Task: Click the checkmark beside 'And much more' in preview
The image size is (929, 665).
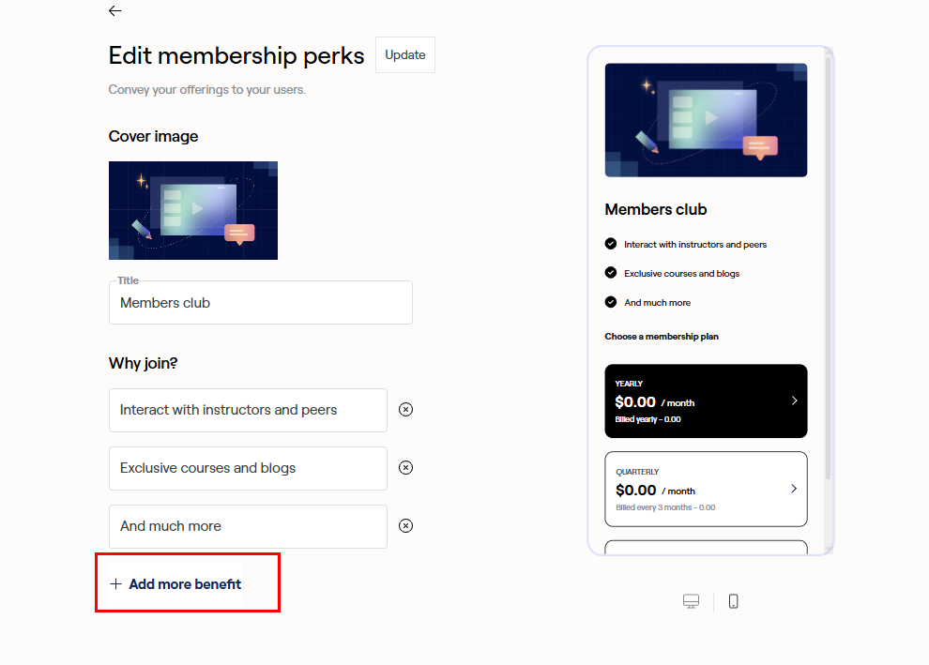Action: point(611,302)
